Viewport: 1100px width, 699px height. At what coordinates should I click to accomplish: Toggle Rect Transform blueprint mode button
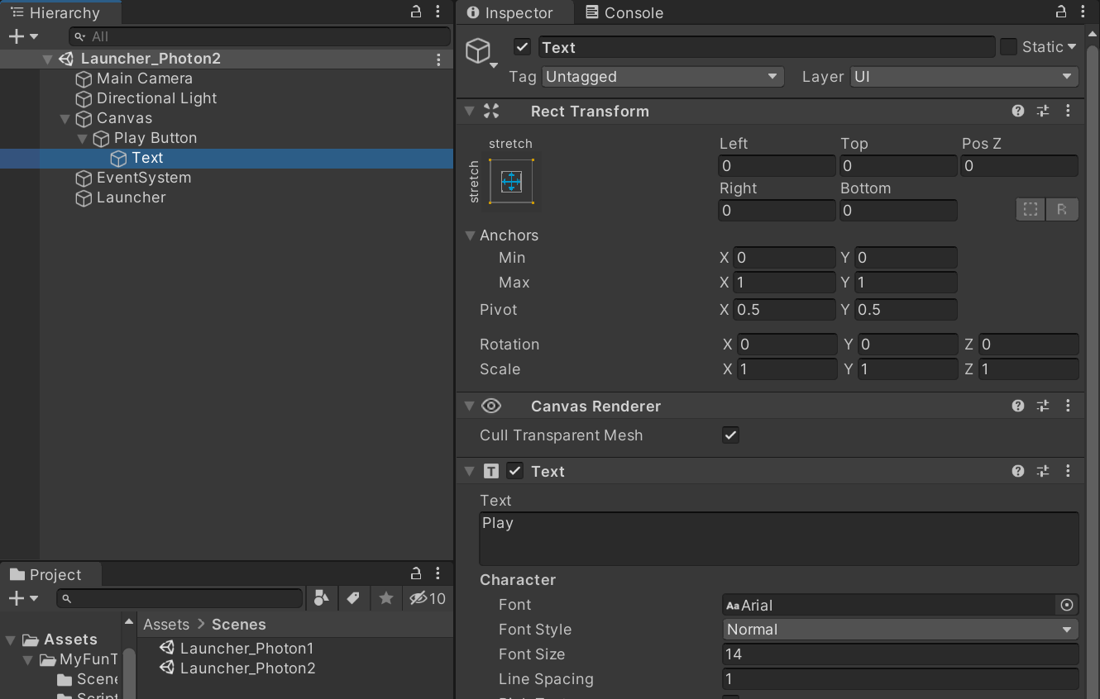1031,210
